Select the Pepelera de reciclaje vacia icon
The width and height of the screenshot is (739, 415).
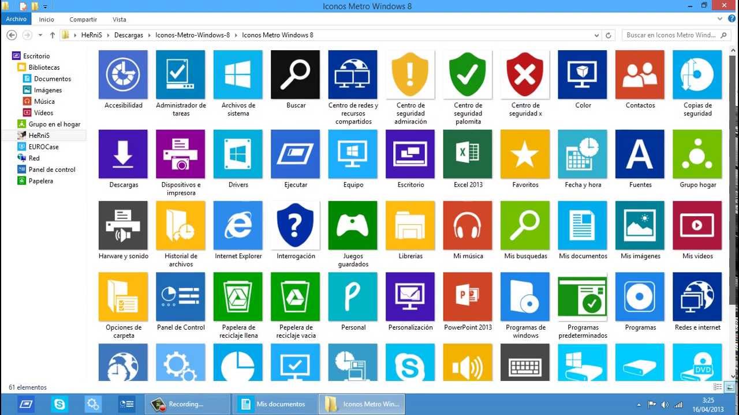point(296,297)
